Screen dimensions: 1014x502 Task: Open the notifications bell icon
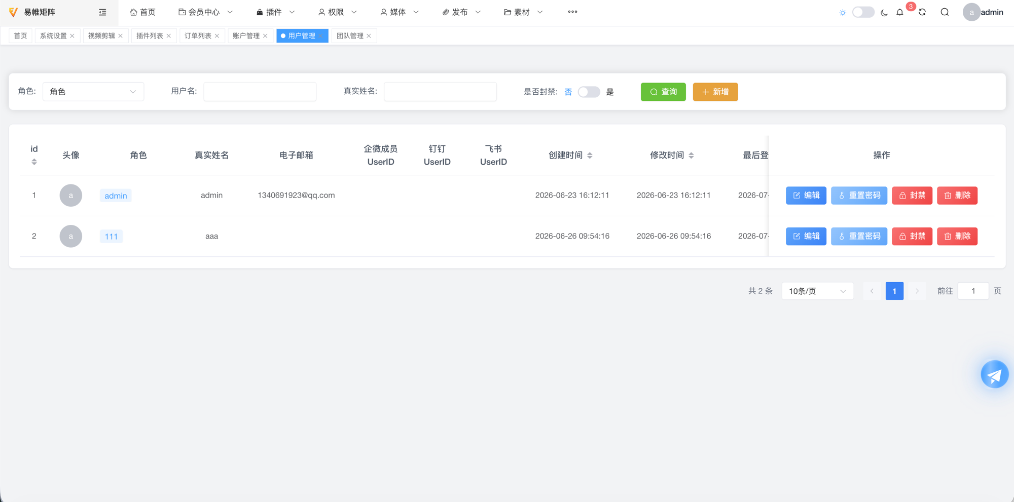tap(900, 12)
